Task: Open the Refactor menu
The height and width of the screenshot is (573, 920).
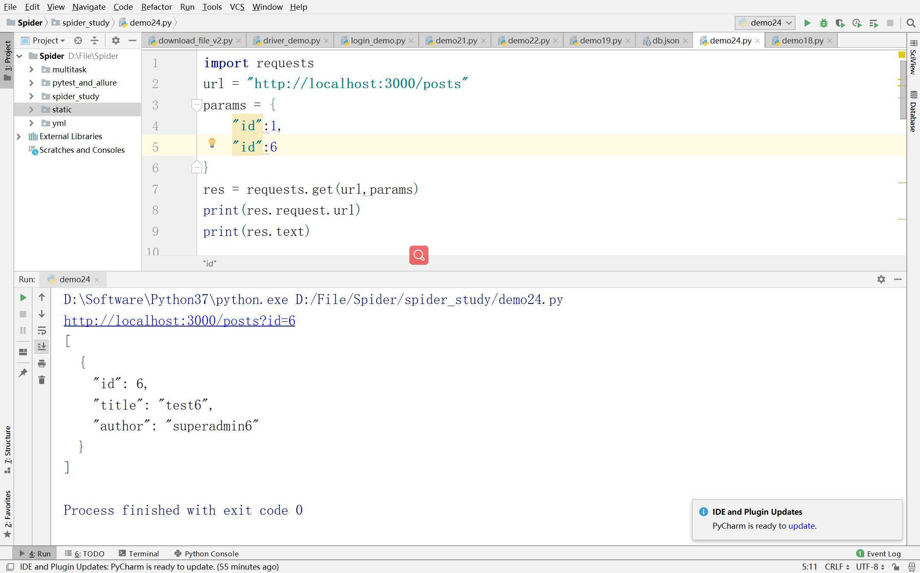Action: (x=156, y=7)
